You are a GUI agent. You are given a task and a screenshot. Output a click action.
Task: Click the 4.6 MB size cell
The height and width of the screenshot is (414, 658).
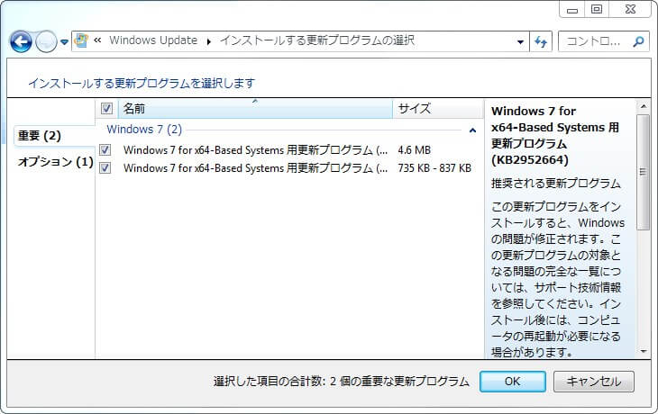click(x=415, y=150)
